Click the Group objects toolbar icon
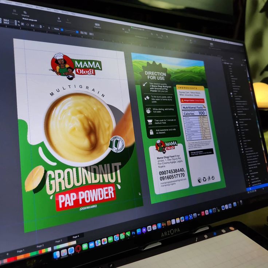 [x=15, y=12]
